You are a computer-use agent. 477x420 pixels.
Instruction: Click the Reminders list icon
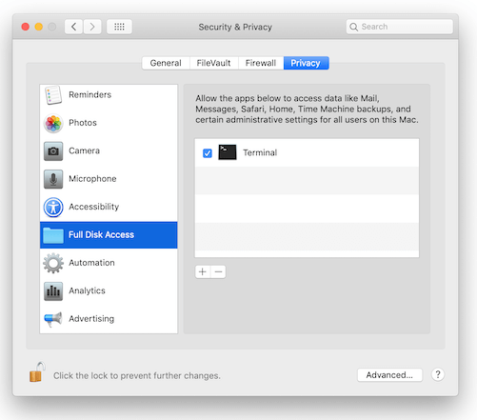(53, 95)
